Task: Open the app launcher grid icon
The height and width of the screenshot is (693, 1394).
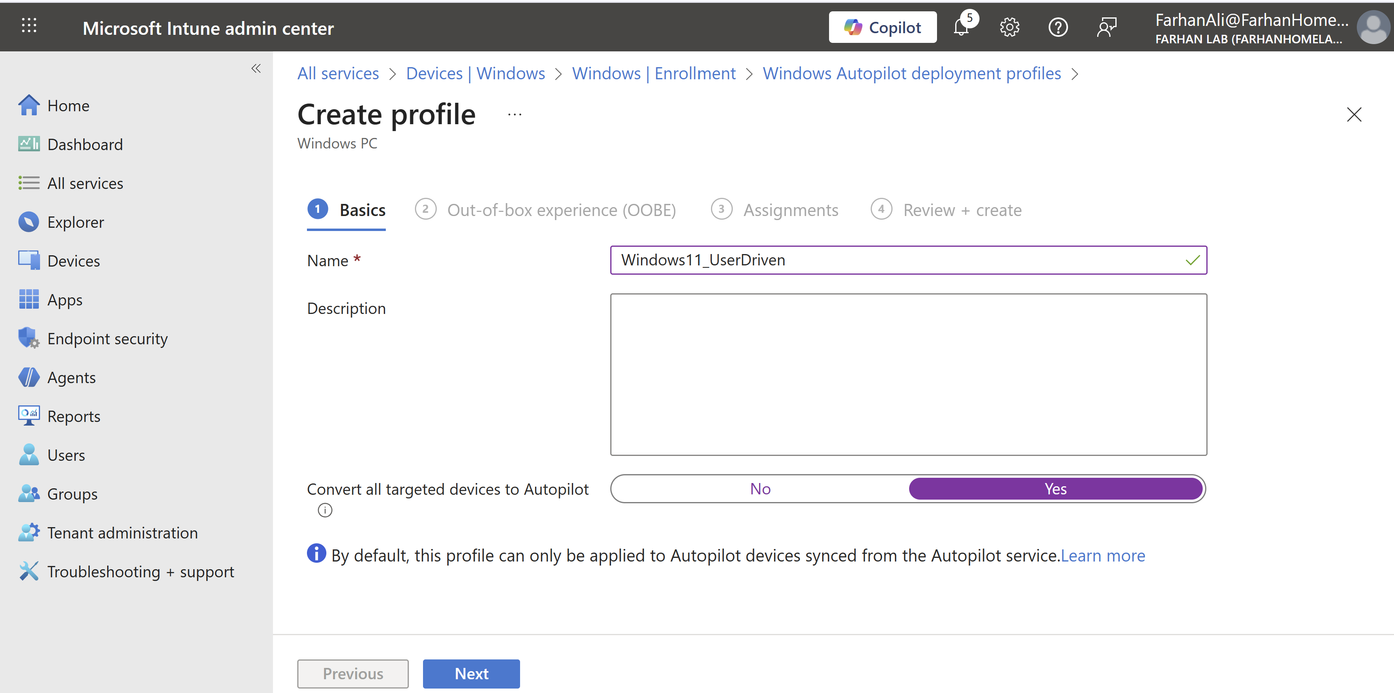Action: click(29, 25)
